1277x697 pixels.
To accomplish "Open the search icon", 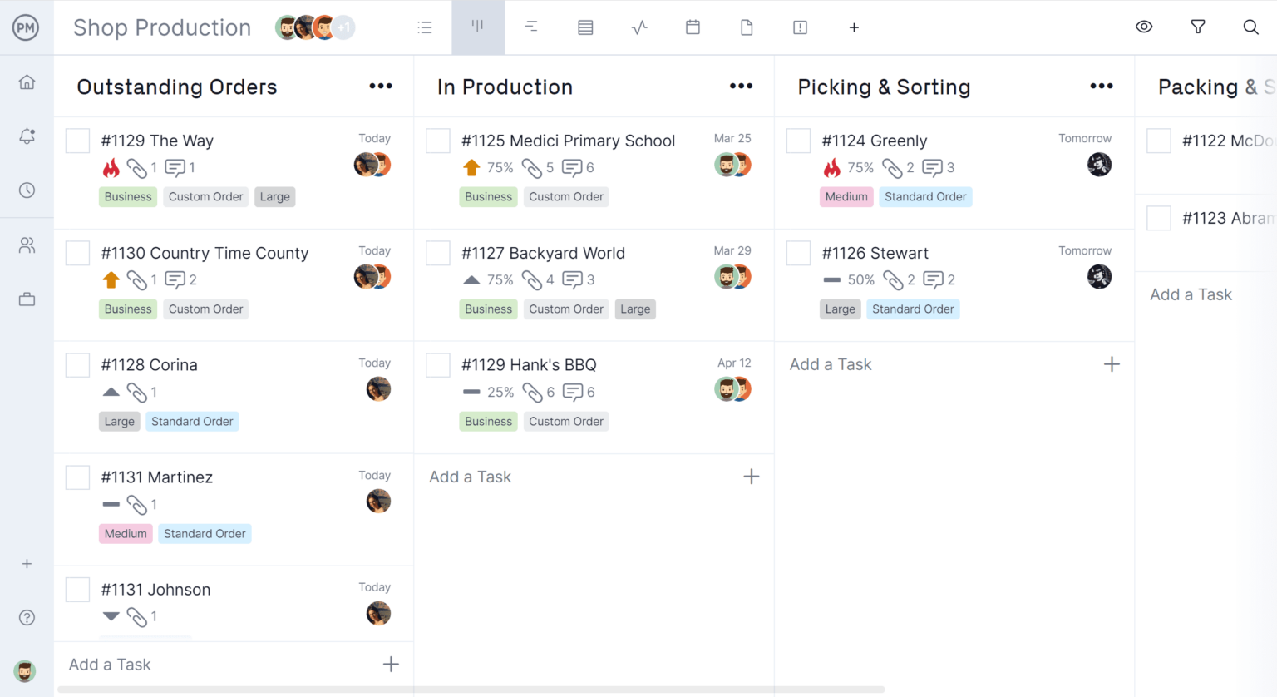I will point(1250,27).
